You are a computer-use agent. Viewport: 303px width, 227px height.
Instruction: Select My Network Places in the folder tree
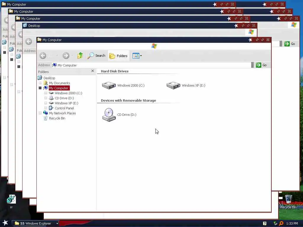coord(62,113)
